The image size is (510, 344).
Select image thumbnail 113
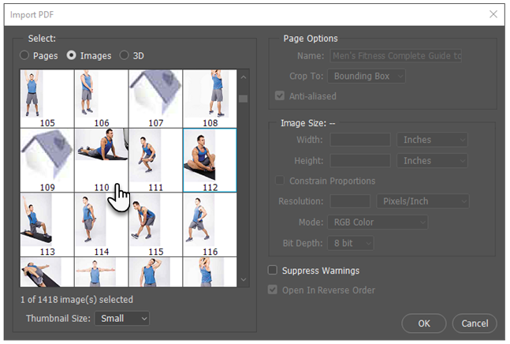pos(47,219)
